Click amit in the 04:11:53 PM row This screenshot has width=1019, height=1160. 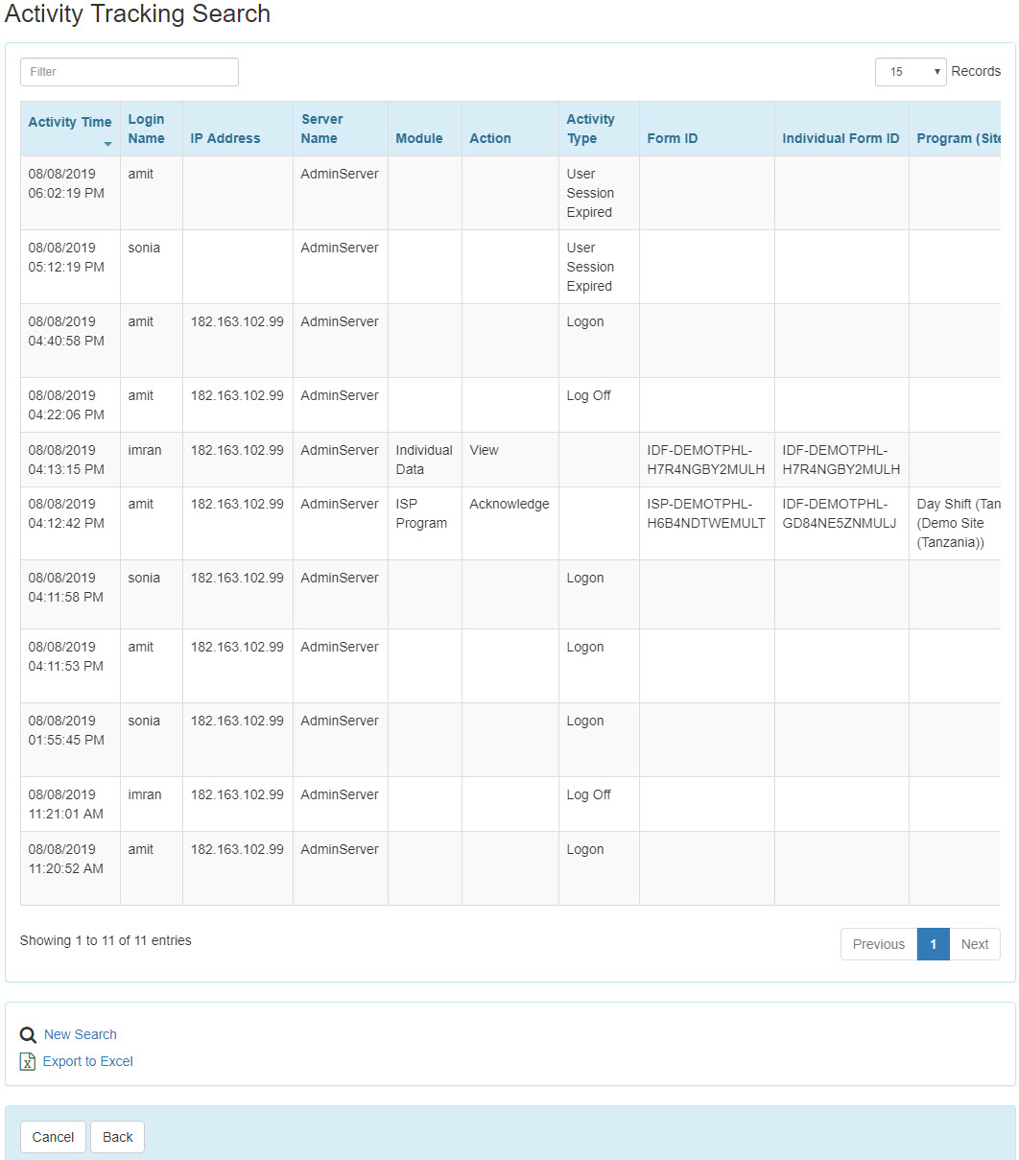pyautogui.click(x=141, y=647)
